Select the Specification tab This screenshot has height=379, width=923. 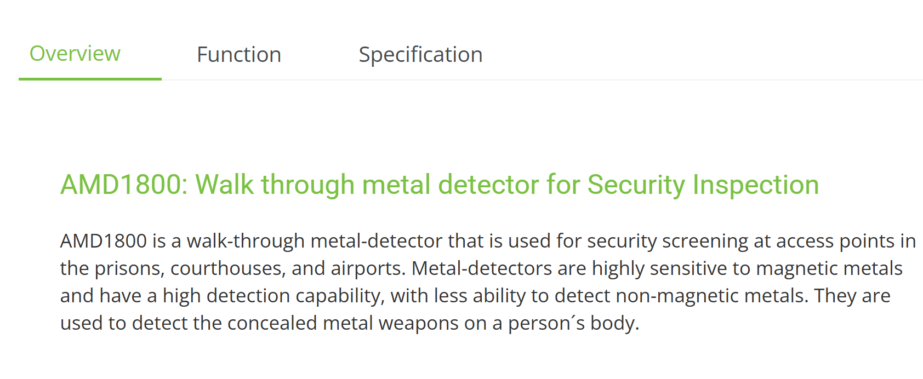point(420,55)
